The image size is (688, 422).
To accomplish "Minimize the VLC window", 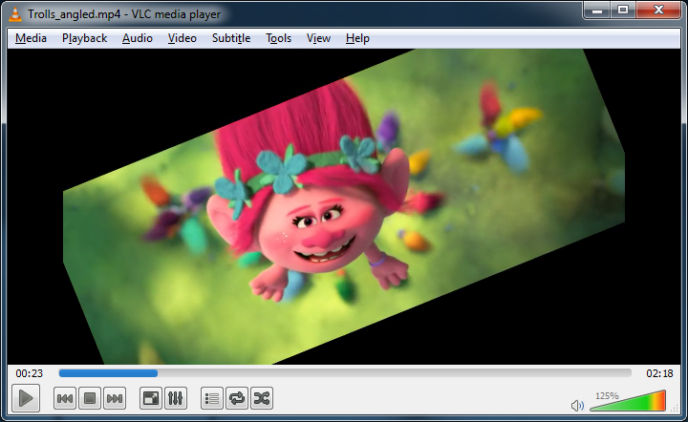I will 596,11.
